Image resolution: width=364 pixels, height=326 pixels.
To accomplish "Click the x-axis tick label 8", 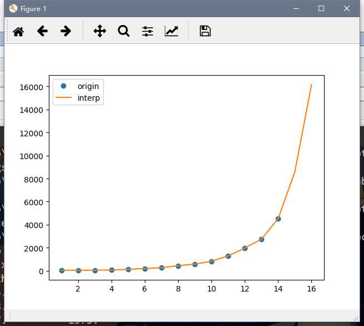I will tap(178, 289).
